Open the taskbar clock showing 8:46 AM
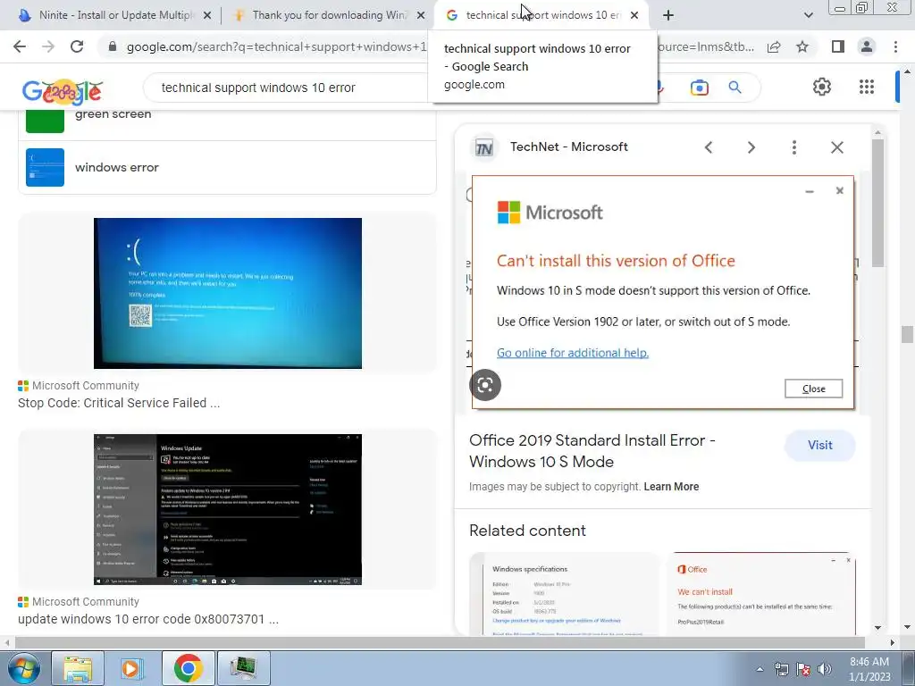The height and width of the screenshot is (686, 915). 869,669
